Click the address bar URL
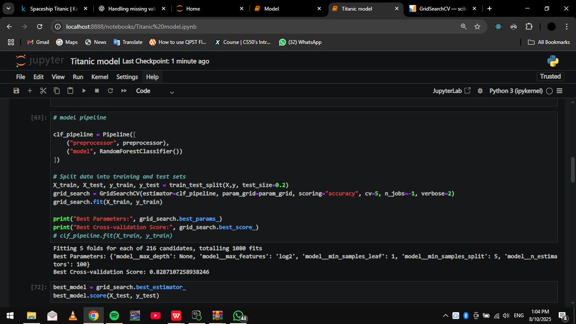This screenshot has width=576, height=324. pyautogui.click(x=131, y=27)
